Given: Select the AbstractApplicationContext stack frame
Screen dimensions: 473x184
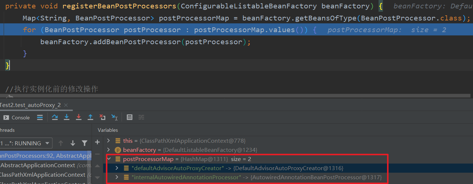Looking at the screenshot, I should [x=38, y=165].
